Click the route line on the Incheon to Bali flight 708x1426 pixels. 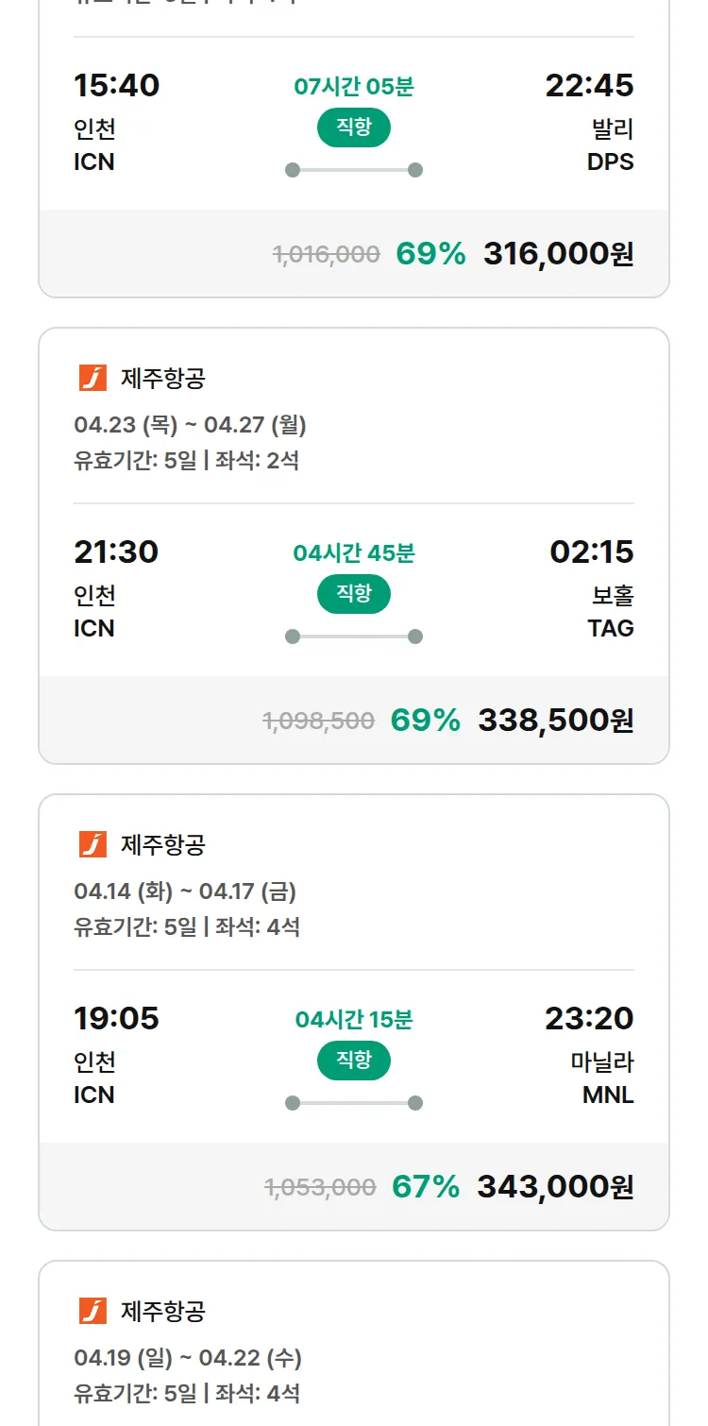[x=353, y=170]
